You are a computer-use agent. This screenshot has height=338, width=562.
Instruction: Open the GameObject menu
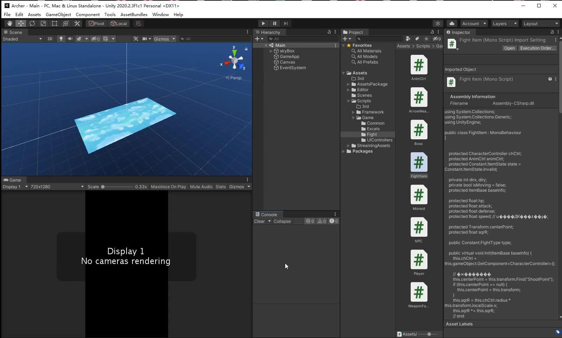[x=58, y=14]
